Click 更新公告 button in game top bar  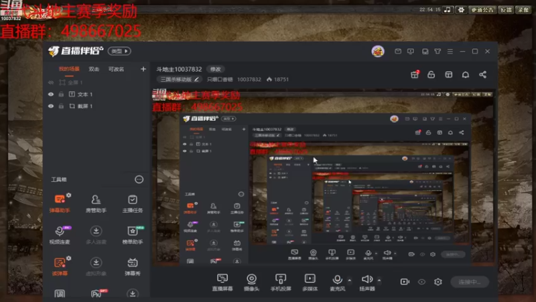pos(482,9)
